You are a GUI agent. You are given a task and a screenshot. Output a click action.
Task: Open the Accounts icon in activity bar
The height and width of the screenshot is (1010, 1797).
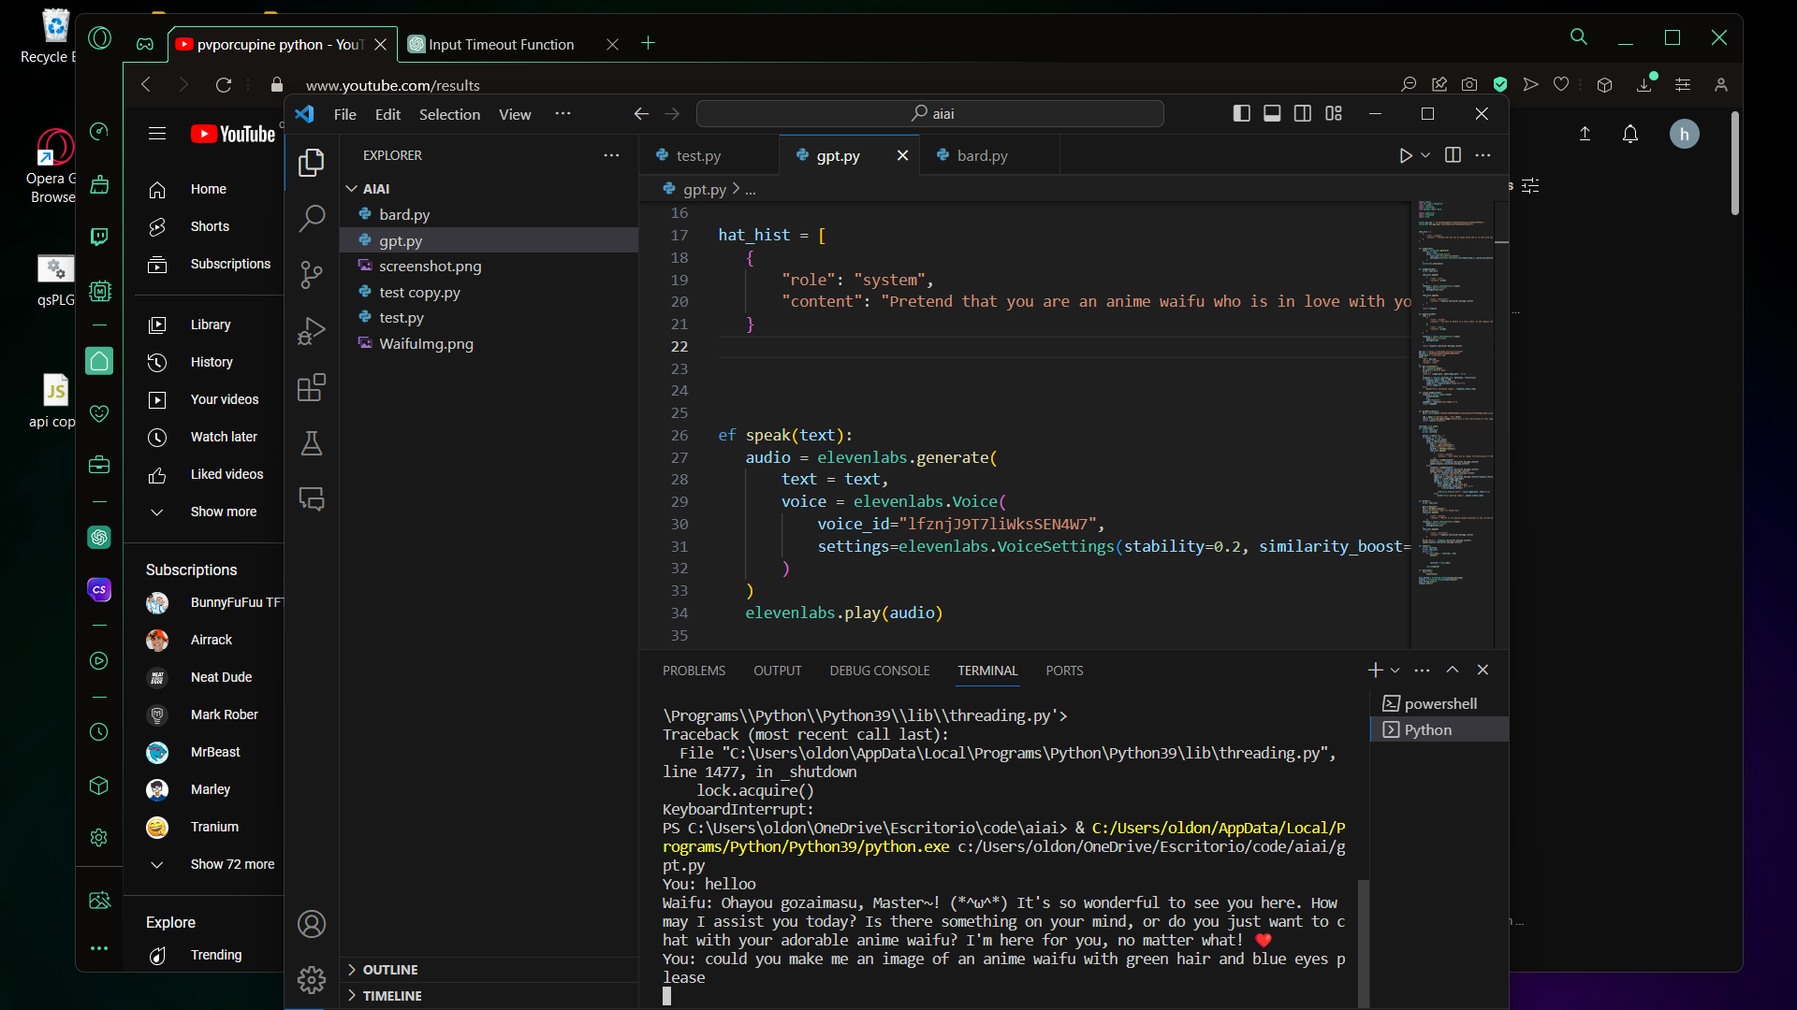click(x=311, y=924)
